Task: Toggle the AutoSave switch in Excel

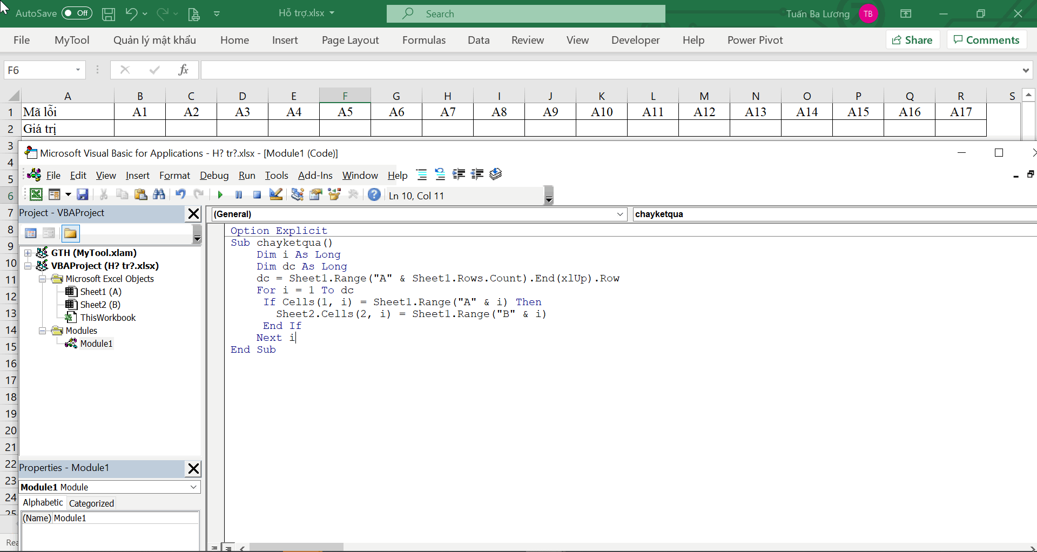Action: [x=77, y=14]
